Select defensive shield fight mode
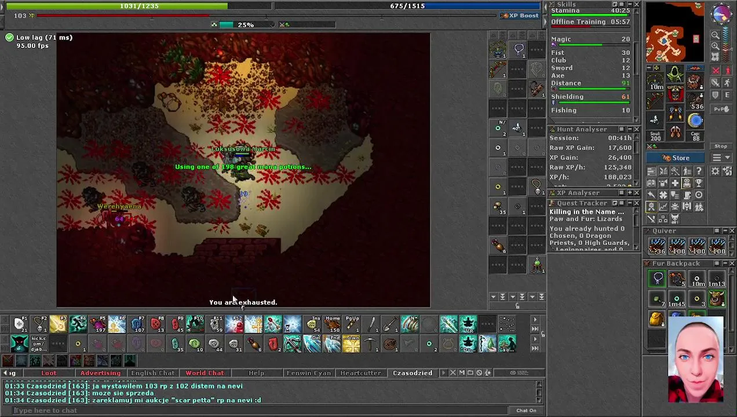 point(715,94)
